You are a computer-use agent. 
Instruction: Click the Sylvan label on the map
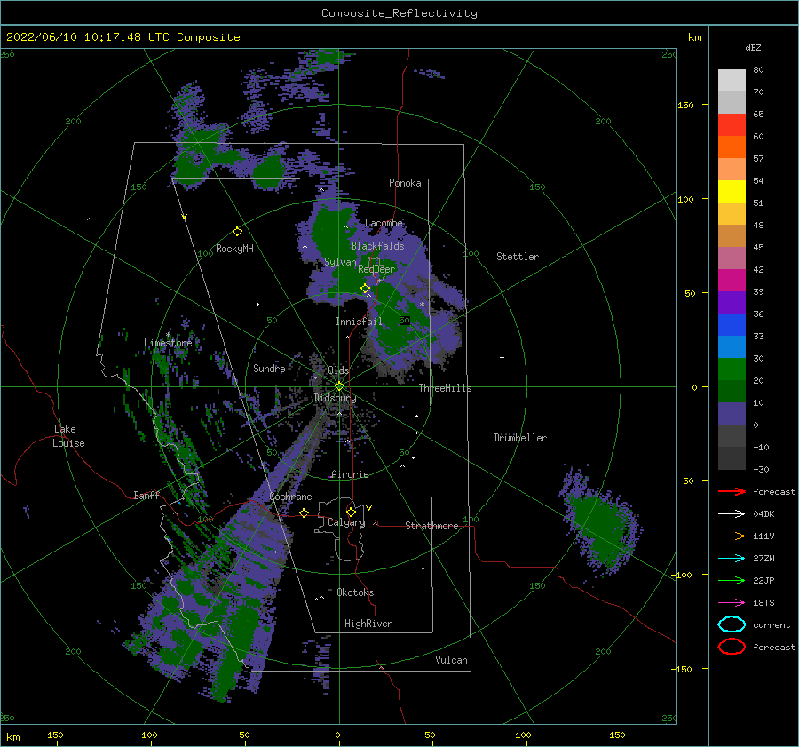340,262
